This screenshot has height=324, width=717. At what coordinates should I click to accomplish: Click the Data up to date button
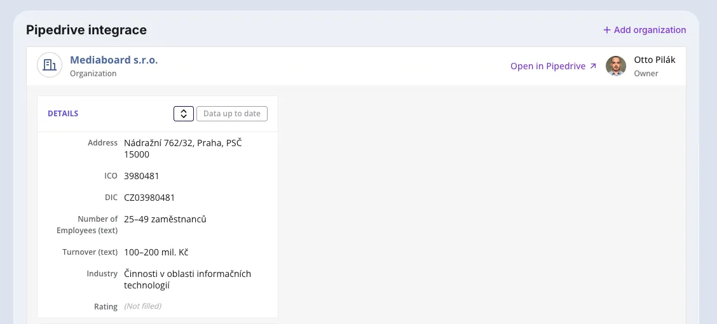coord(232,114)
